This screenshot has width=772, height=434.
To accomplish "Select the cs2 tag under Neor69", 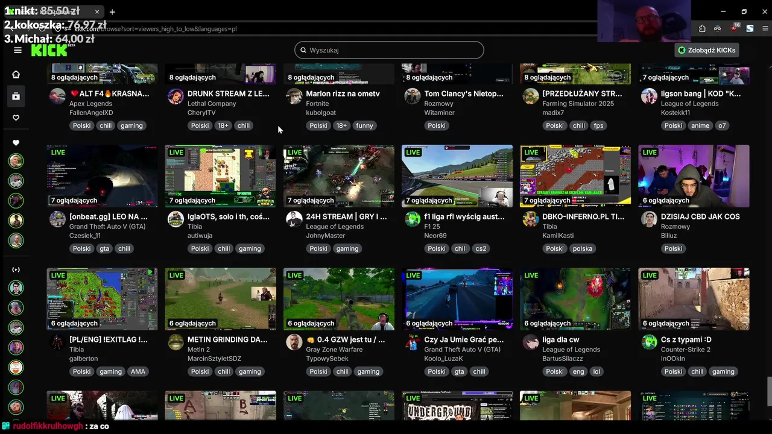I will coord(481,248).
